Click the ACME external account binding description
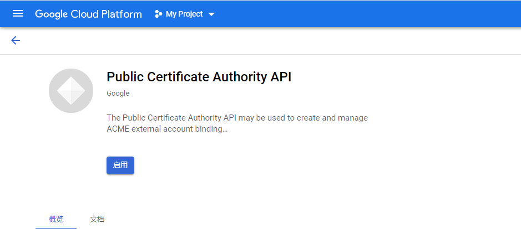Screen dimensions: 521x229 (237, 123)
